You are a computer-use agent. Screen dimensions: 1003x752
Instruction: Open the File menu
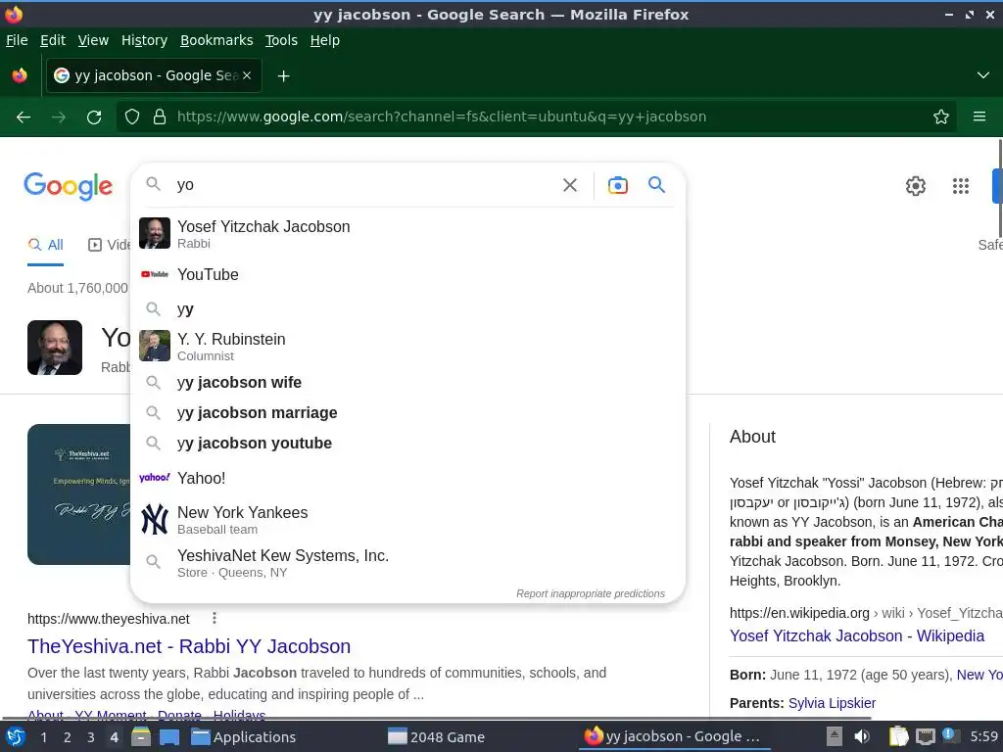pos(17,40)
